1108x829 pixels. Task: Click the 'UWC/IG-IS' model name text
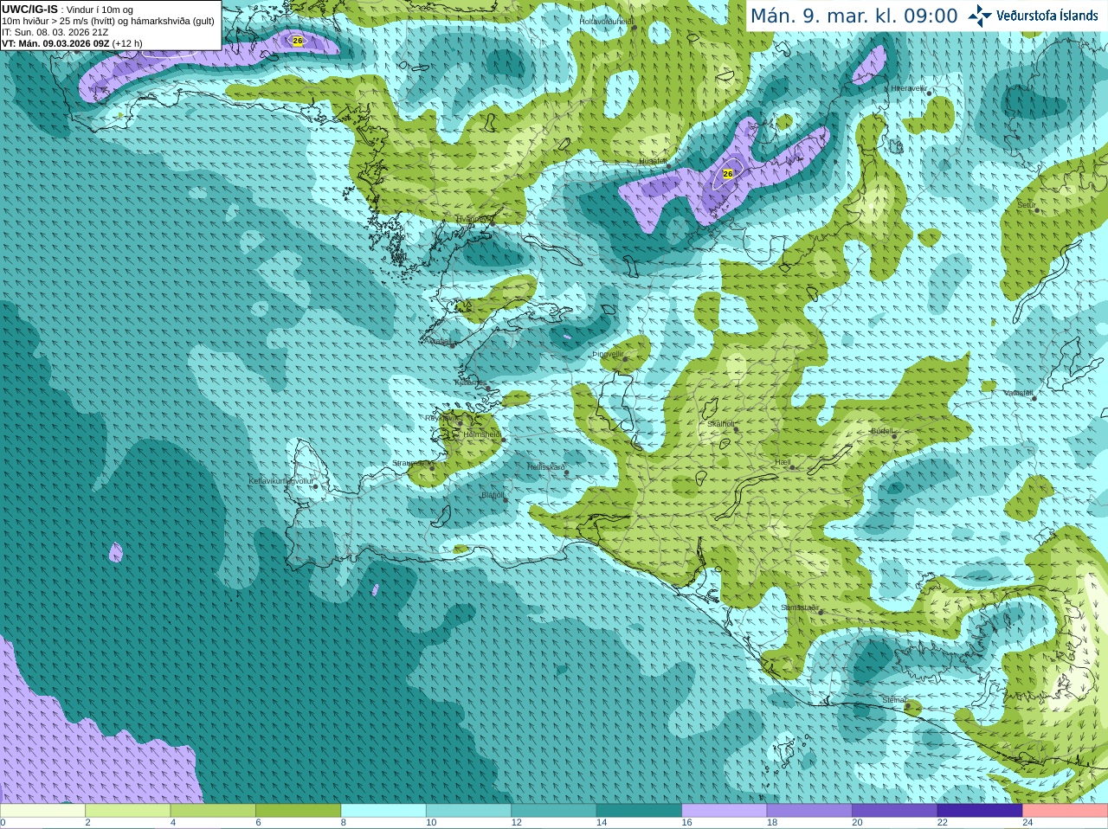29,10
